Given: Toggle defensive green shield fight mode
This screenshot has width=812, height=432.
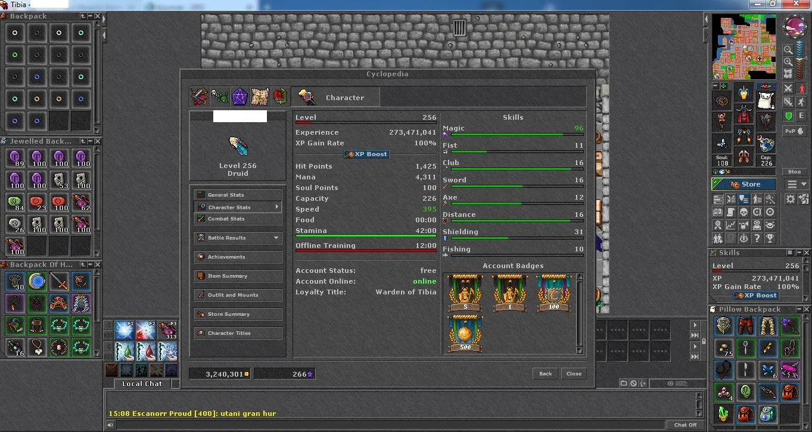Looking at the screenshot, I should coord(788,116).
